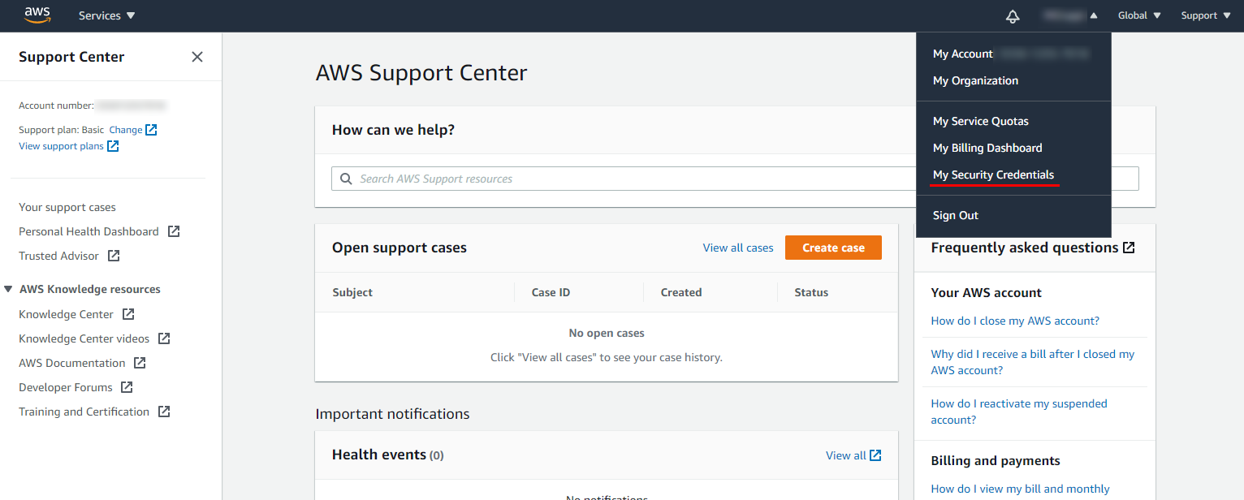Screen dimensions: 1244x500
Task: Click external icon next to AWS Documentation
Action: coord(140,363)
